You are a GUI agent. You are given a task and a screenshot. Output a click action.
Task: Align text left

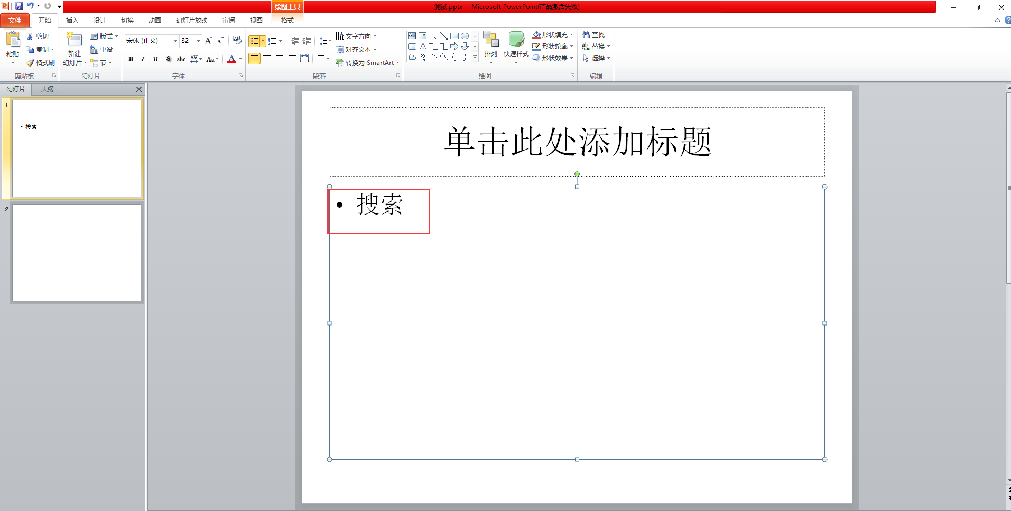tap(255, 59)
